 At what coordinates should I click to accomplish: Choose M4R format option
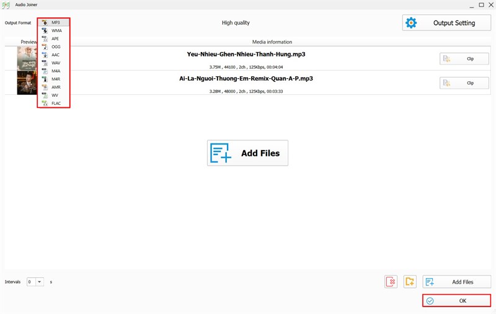tap(56, 79)
